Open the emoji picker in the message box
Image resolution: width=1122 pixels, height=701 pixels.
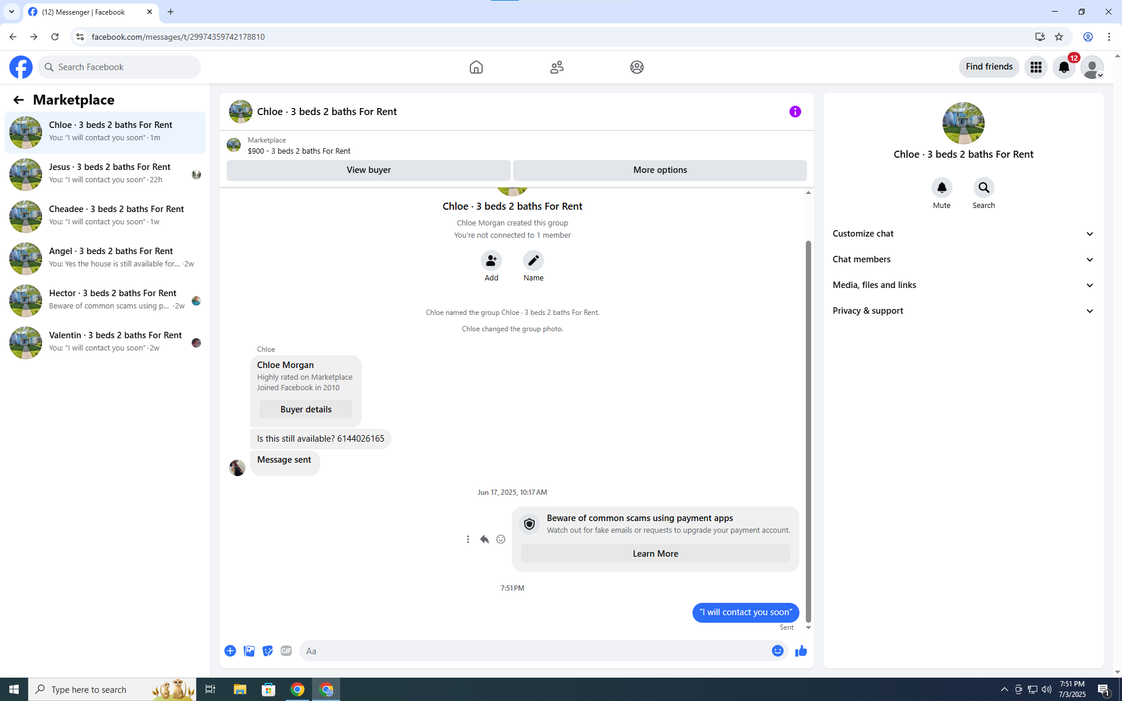(777, 651)
